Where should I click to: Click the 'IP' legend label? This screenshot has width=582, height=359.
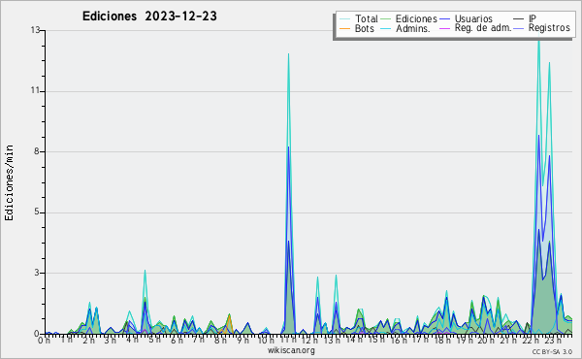pyautogui.click(x=533, y=18)
